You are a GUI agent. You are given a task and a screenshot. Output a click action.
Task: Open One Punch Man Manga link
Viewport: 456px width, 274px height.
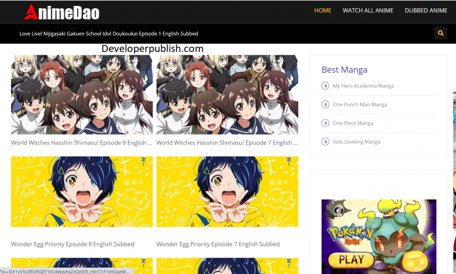[x=360, y=104]
